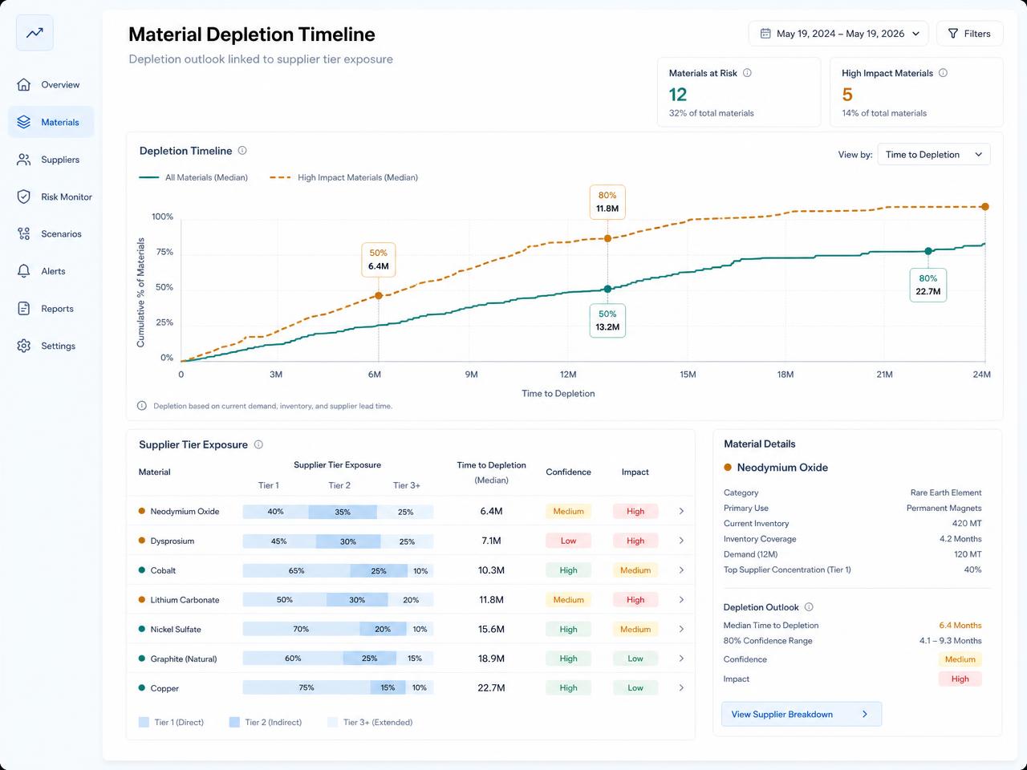Image resolution: width=1027 pixels, height=770 pixels.
Task: Go to Risk Monitor page
Action: pyautogui.click(x=51, y=197)
